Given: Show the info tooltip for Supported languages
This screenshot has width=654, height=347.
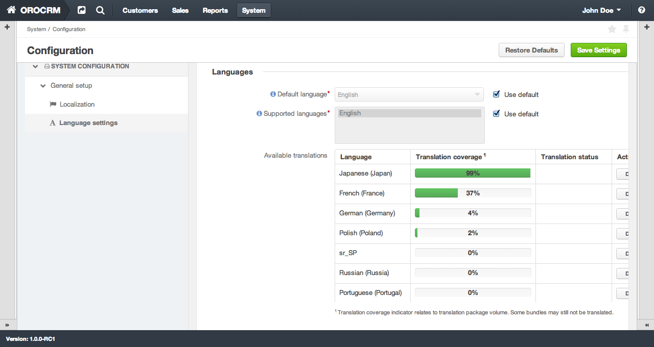Looking at the screenshot, I should pyautogui.click(x=259, y=114).
